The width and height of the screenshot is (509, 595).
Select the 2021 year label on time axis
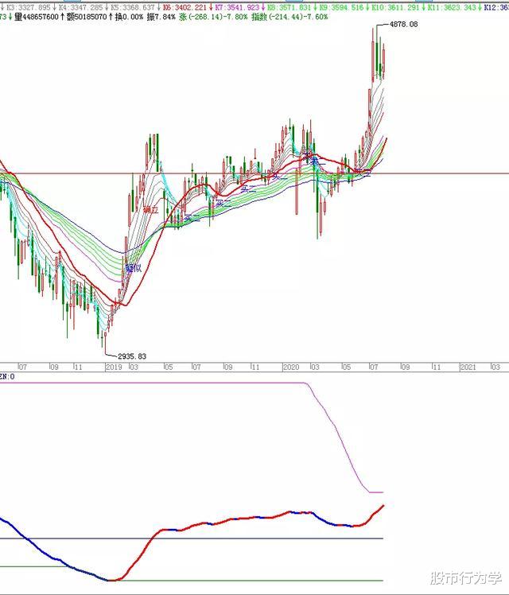468,367
